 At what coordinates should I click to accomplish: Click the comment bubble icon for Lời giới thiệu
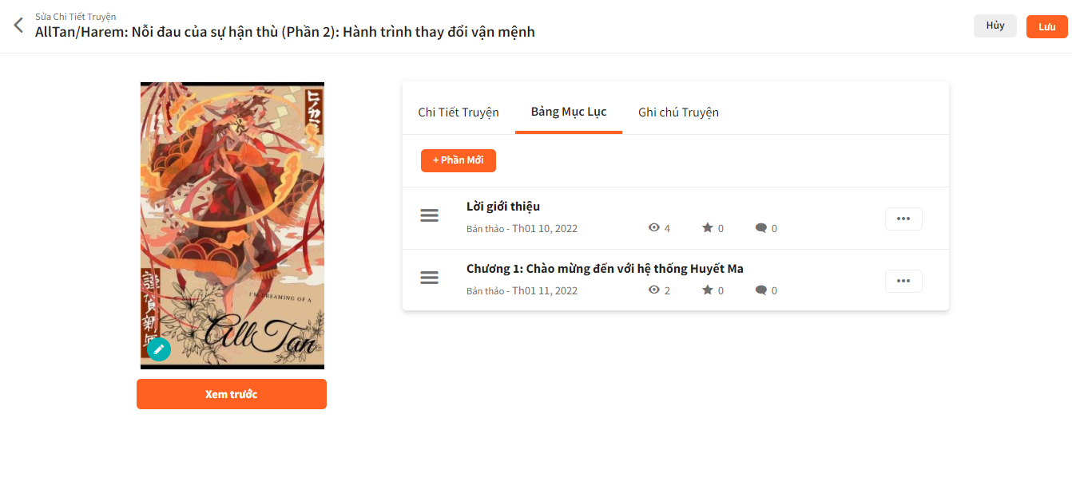[761, 228]
